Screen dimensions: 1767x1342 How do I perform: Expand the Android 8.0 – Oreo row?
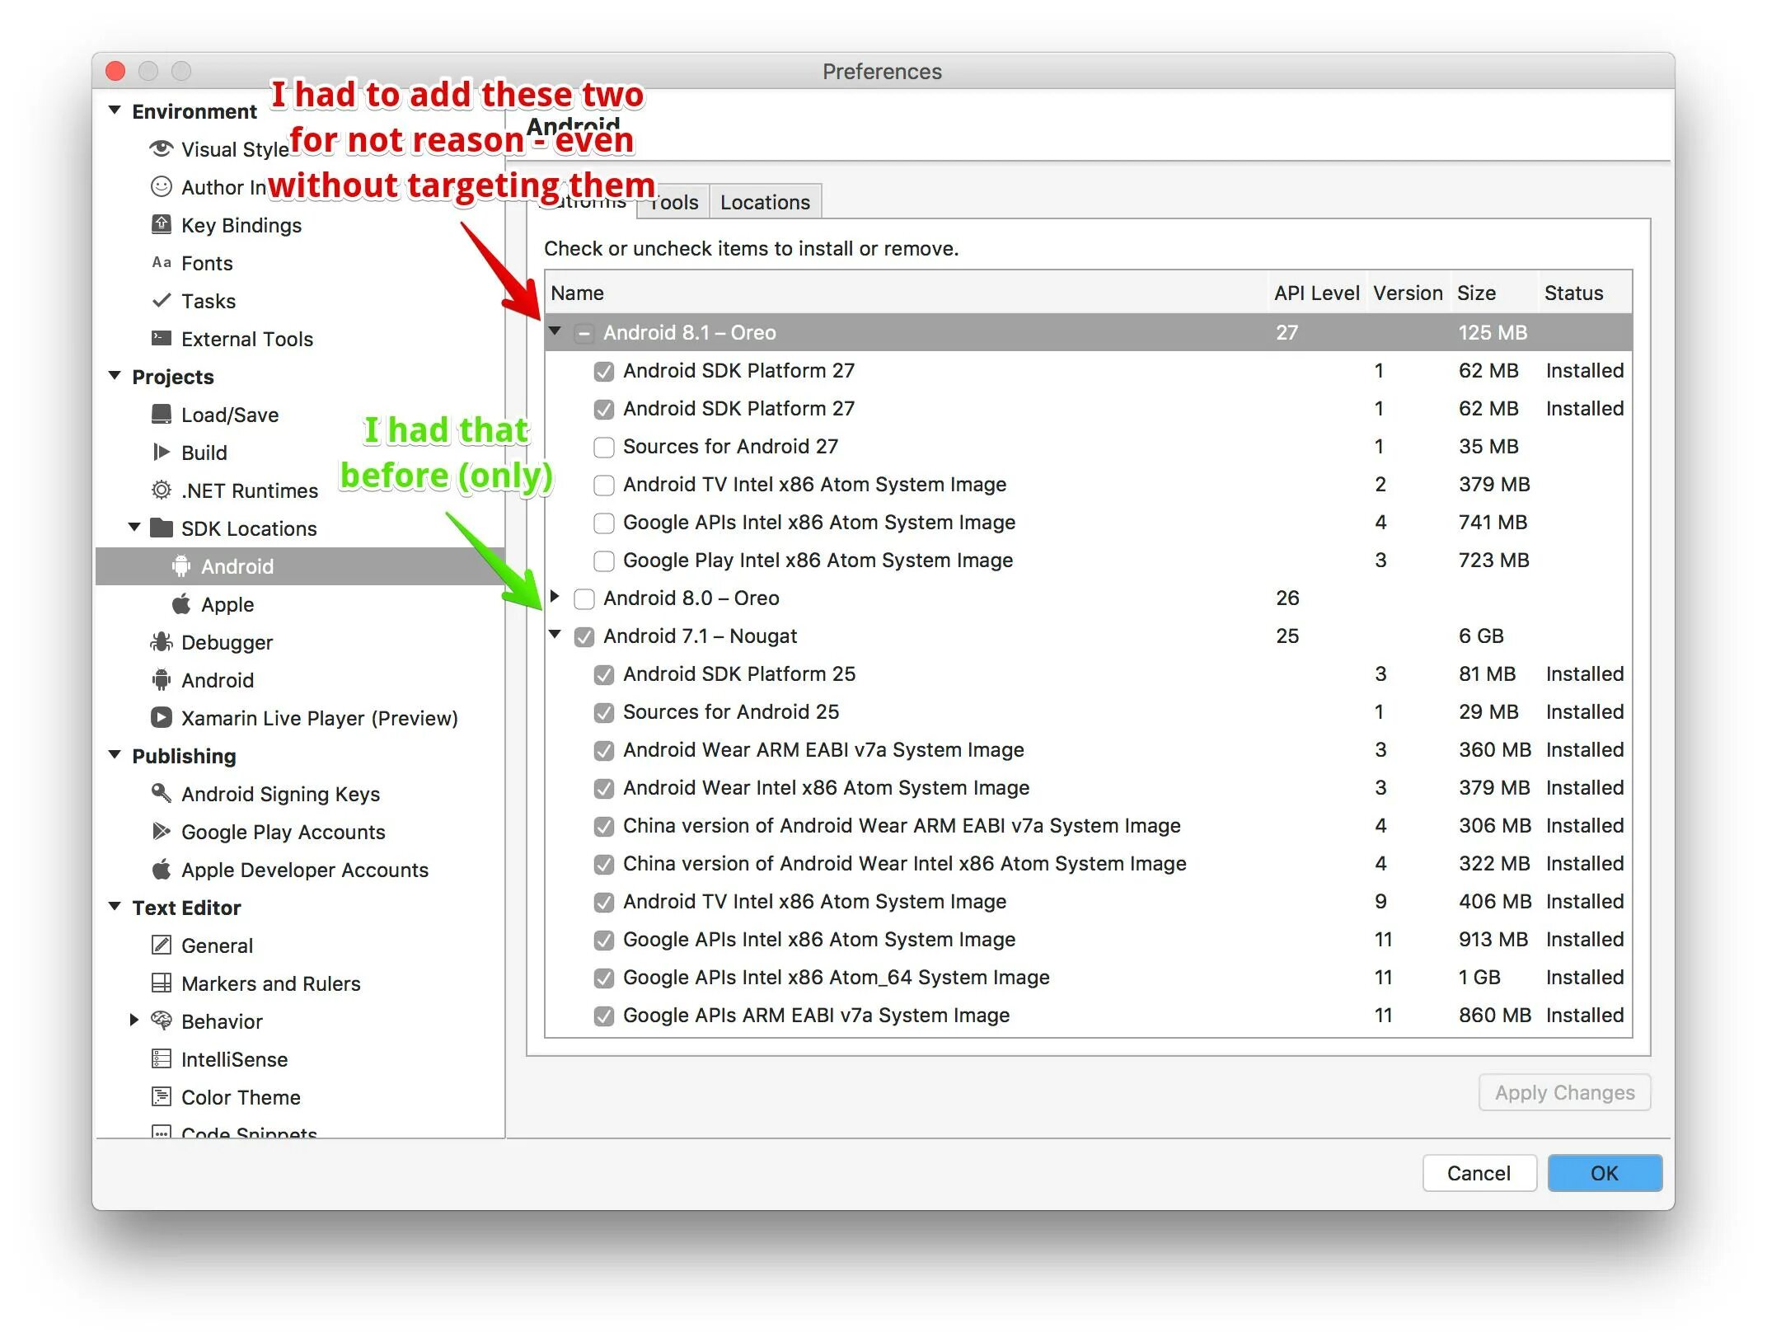(555, 596)
